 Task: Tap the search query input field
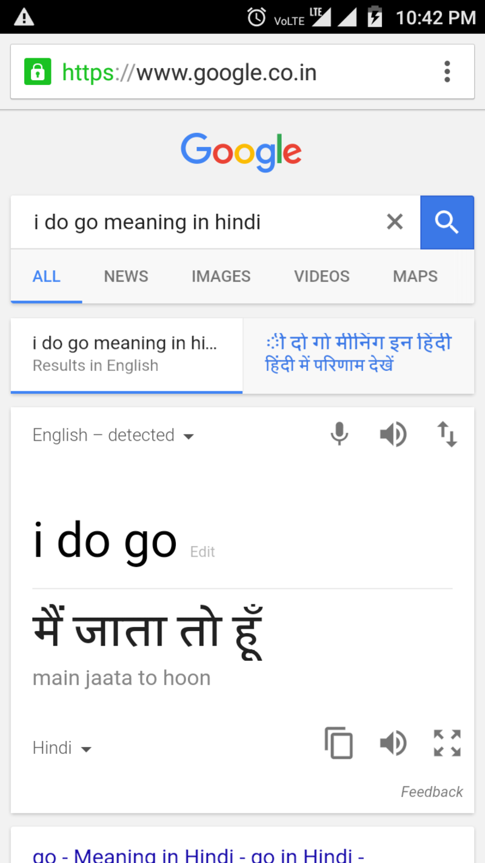[x=200, y=223]
